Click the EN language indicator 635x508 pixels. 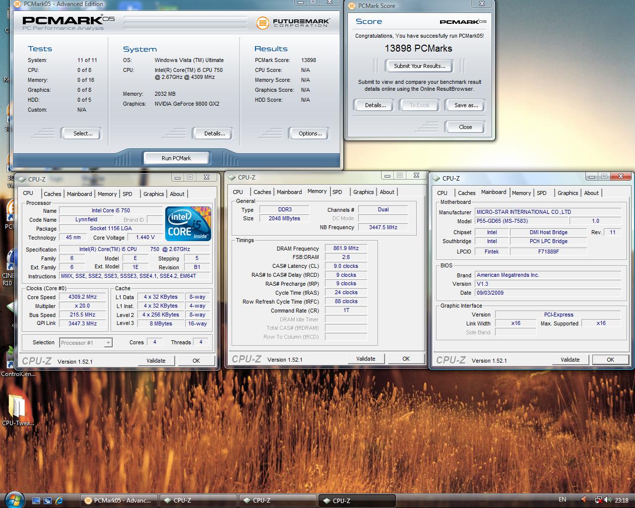(562, 500)
